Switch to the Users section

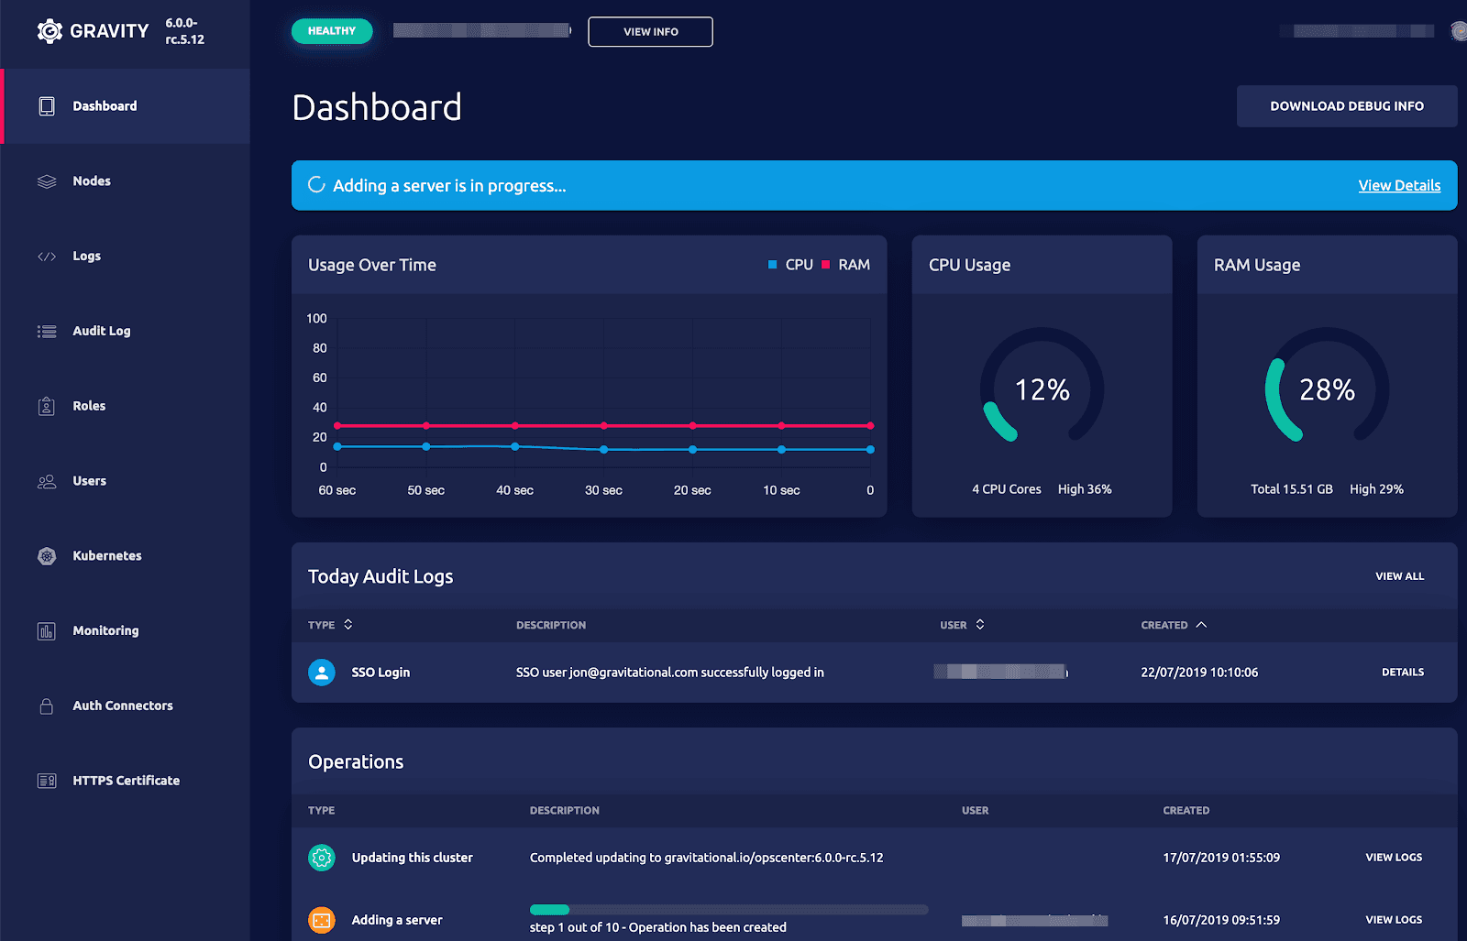click(89, 480)
